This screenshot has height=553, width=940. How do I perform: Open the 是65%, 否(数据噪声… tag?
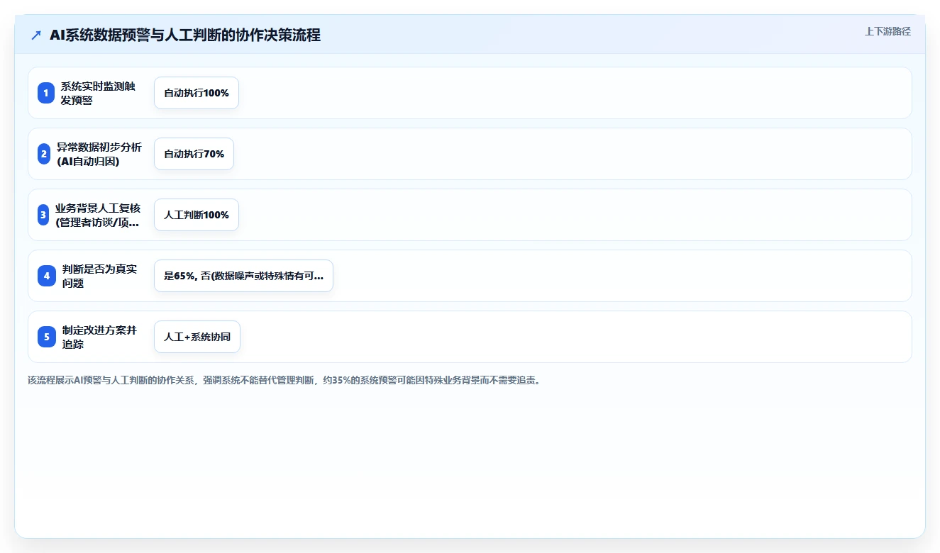(243, 276)
